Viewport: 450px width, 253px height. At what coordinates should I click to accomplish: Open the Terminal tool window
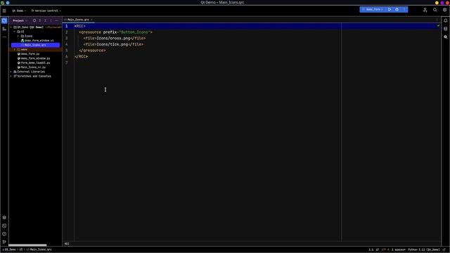tap(4, 226)
